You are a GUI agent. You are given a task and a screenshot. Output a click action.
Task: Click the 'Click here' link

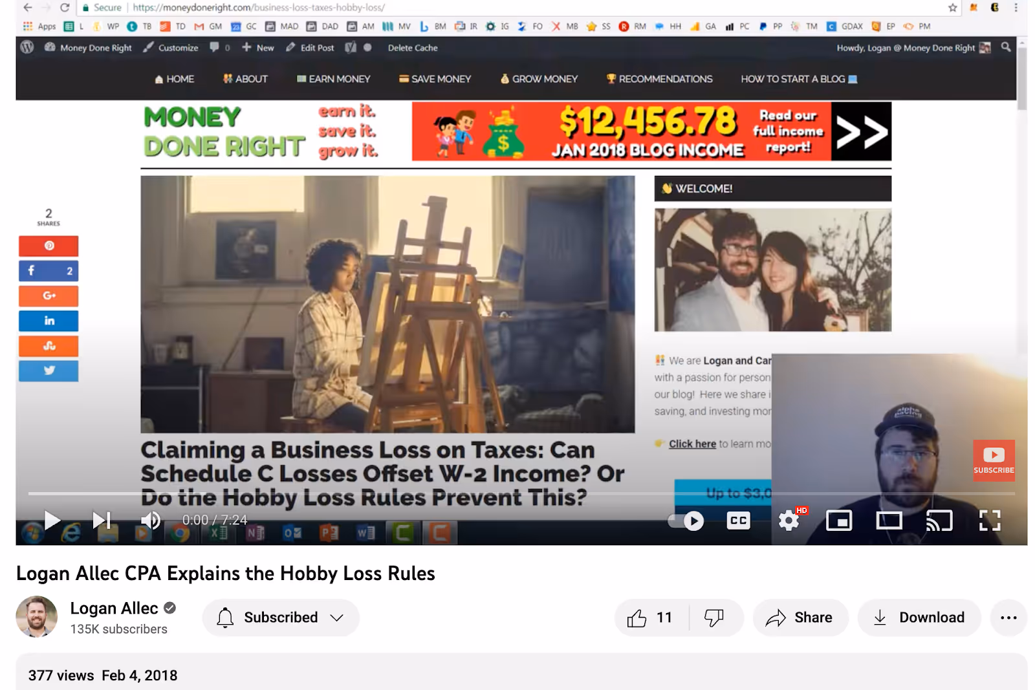tap(692, 444)
